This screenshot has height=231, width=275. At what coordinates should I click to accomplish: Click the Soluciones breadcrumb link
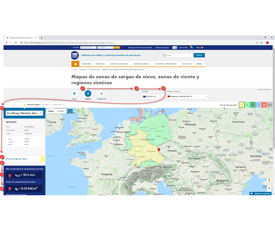pos(83,69)
